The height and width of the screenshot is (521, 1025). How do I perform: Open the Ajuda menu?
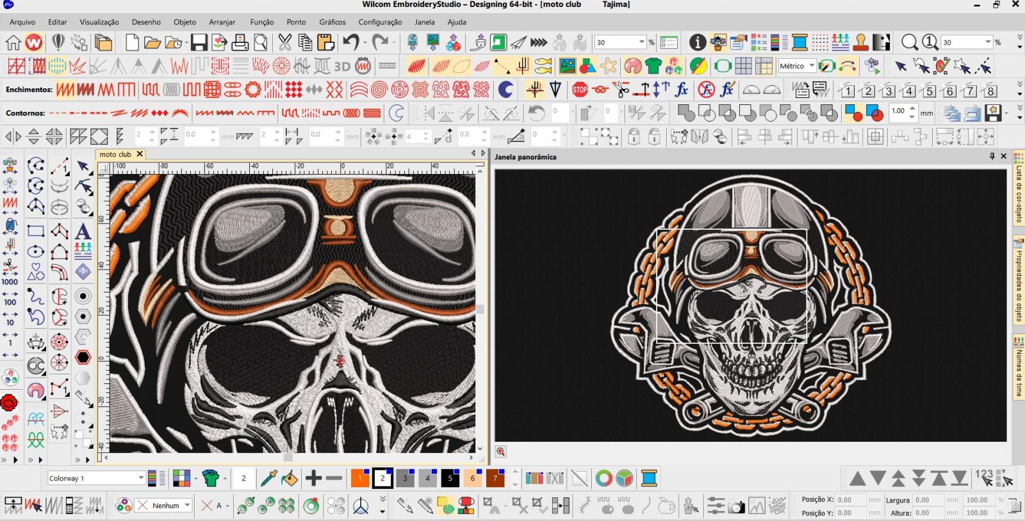point(457,22)
